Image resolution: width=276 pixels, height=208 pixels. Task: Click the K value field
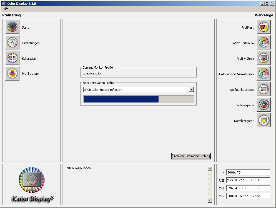(248, 172)
